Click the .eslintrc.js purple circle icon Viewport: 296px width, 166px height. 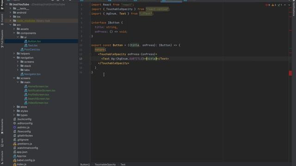click(x=14, y=127)
